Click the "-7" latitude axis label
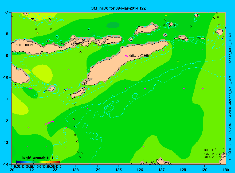Viewport: 235px width, 173px height. [x=7, y=12]
